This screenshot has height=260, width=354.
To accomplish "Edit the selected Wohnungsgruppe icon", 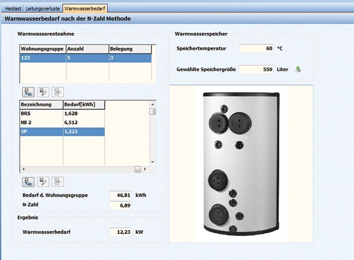I will (x=43, y=92).
